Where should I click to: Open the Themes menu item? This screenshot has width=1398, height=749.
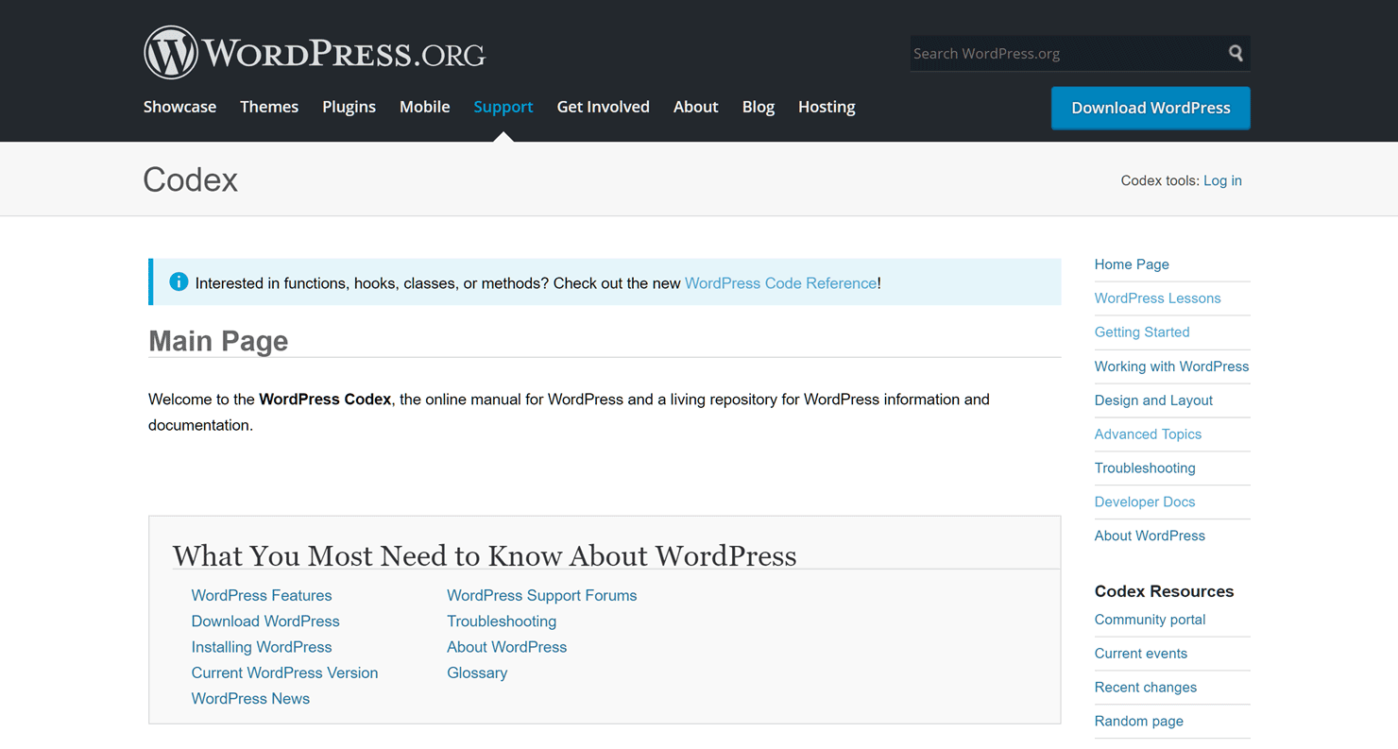(269, 107)
